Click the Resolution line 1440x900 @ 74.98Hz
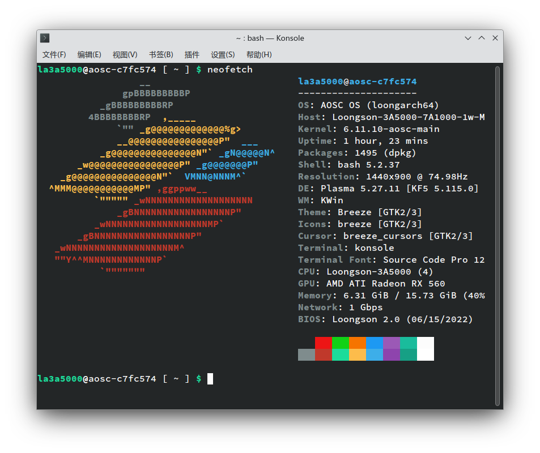 383,177
